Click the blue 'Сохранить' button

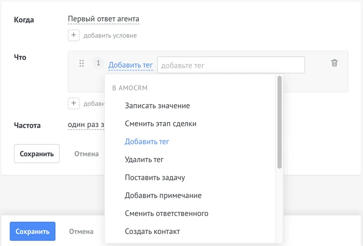point(32,231)
